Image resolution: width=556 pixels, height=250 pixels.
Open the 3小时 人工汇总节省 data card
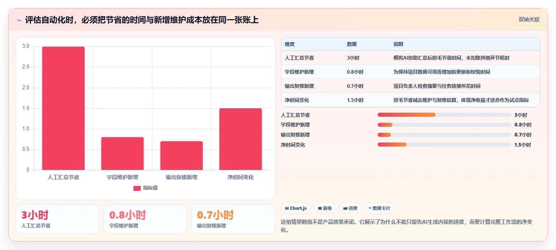point(58,219)
